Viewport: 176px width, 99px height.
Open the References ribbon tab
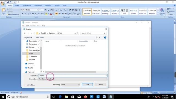click(x=38, y=5)
